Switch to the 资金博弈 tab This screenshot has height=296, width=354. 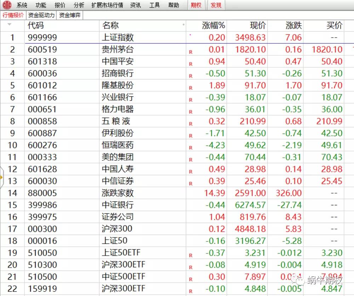tap(70, 15)
